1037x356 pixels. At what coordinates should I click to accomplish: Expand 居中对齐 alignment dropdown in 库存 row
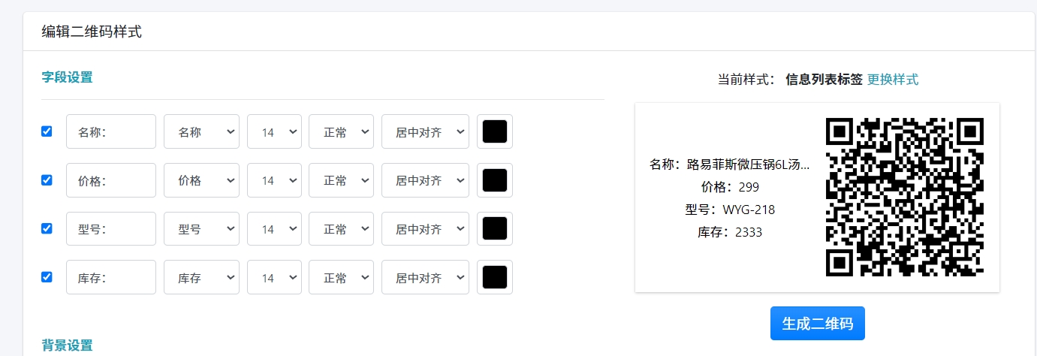pyautogui.click(x=425, y=278)
